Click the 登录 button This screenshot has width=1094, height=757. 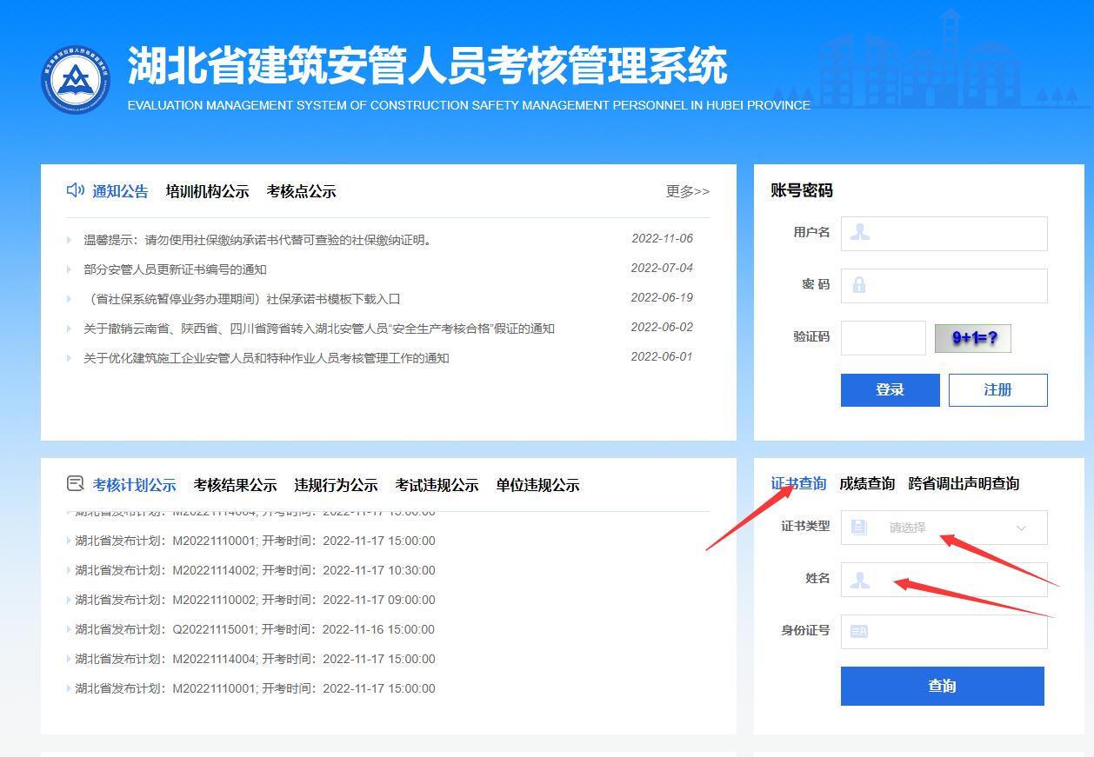pos(891,390)
